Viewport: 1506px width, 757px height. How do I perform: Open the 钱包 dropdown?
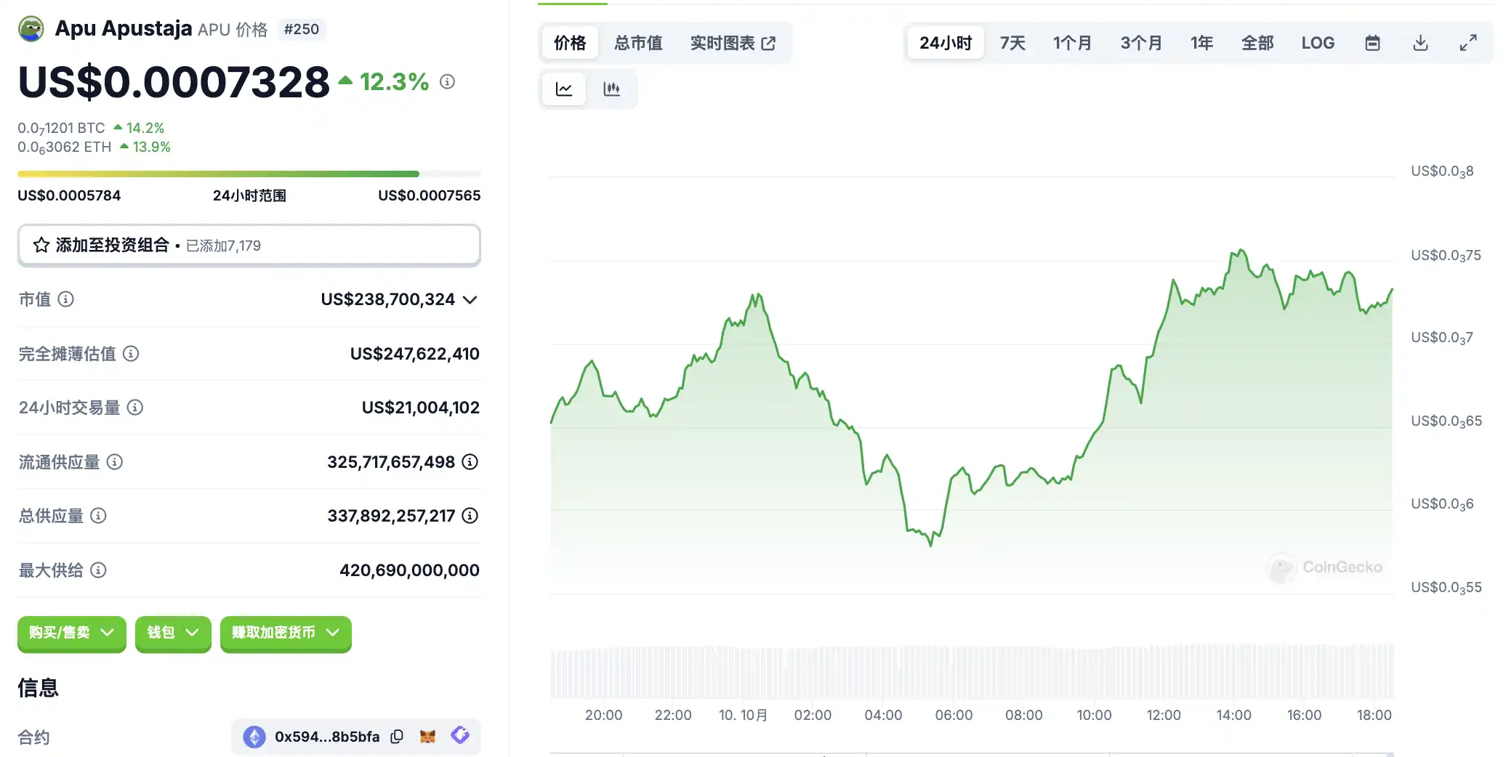[x=173, y=633]
